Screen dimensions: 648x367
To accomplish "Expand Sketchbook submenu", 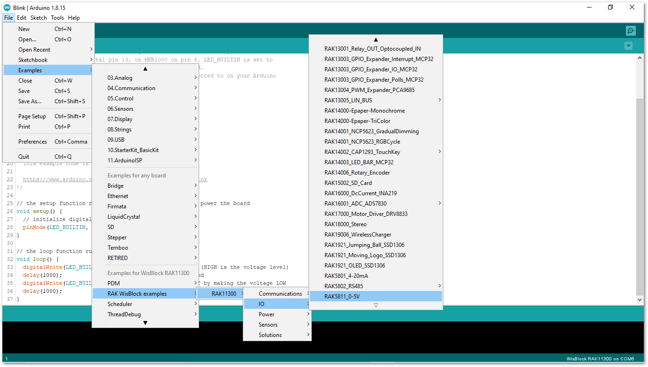I will click(x=48, y=60).
